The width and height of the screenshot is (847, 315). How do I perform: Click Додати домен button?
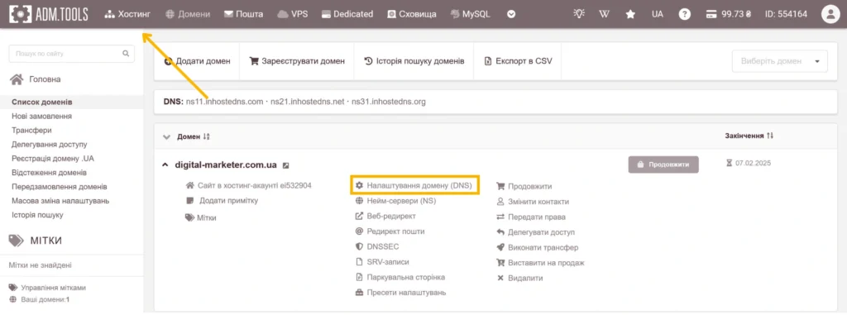pos(197,61)
